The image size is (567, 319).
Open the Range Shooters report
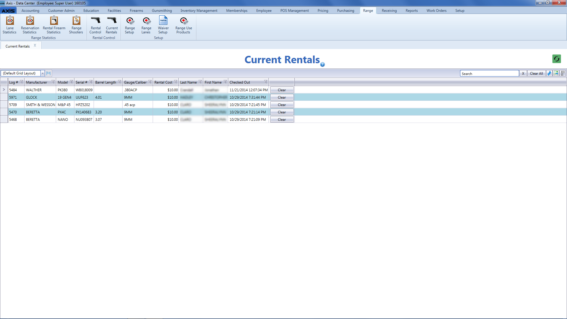pos(76,25)
